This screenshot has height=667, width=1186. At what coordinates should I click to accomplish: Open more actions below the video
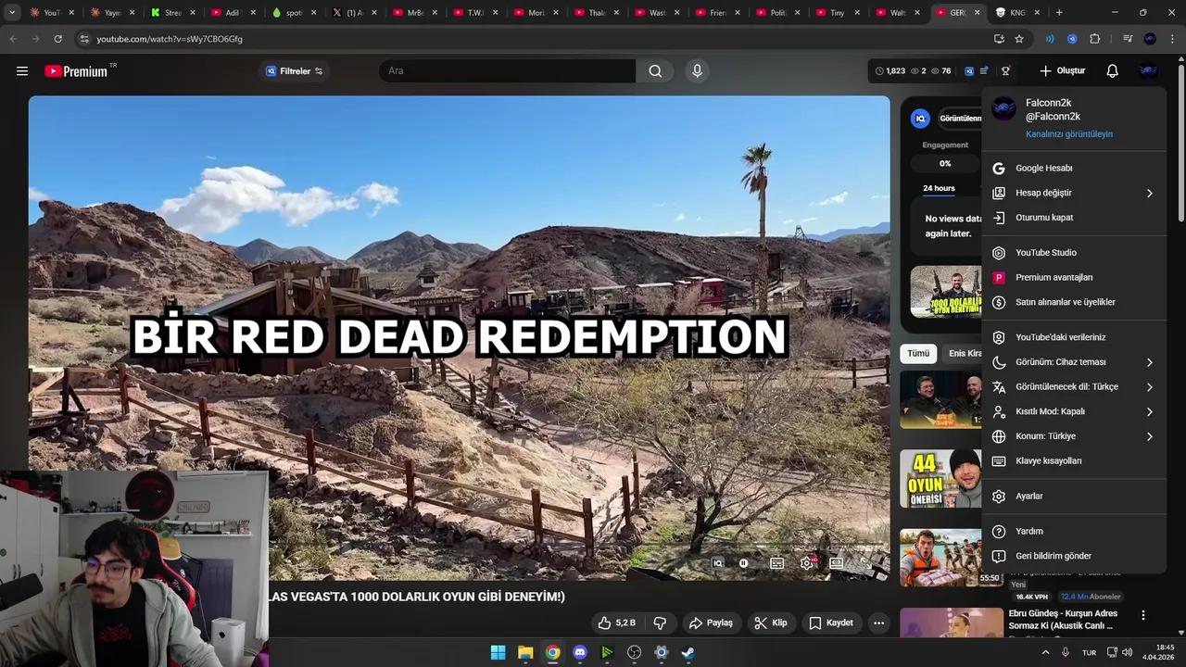pyautogui.click(x=878, y=623)
